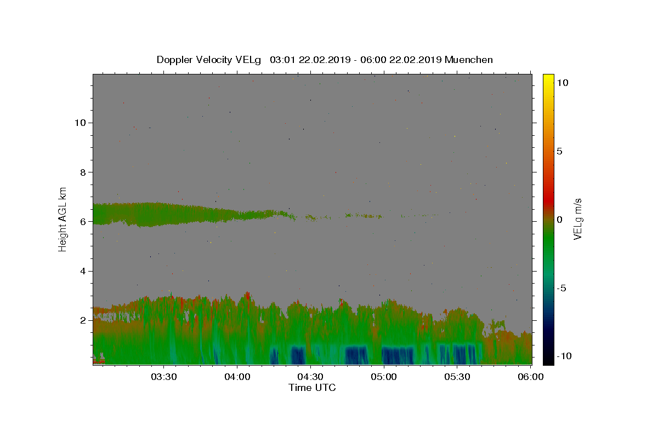
Task: Click the plot title 'Doppler Velocity VELg'
Action: pos(210,60)
